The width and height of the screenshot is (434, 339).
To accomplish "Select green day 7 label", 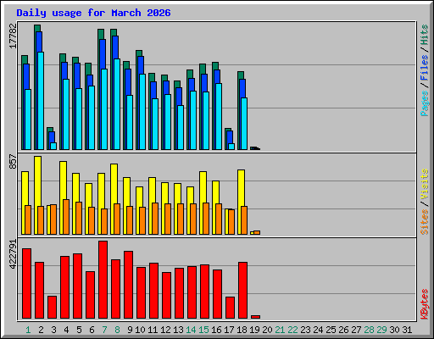I will (104, 330).
